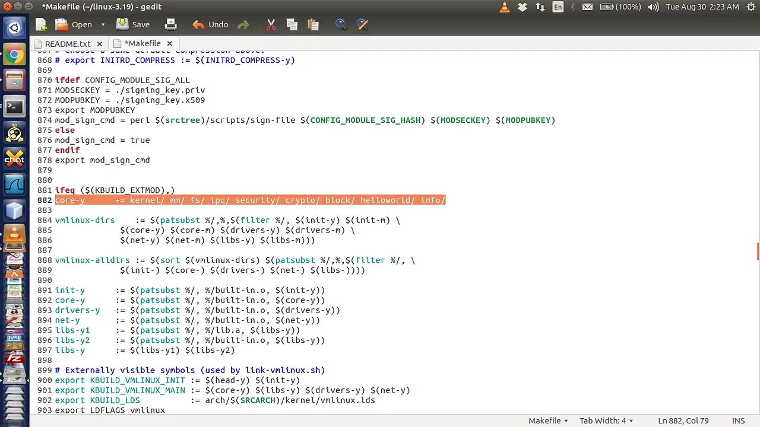Open the FileZilla icon in the dock

click(x=14, y=358)
